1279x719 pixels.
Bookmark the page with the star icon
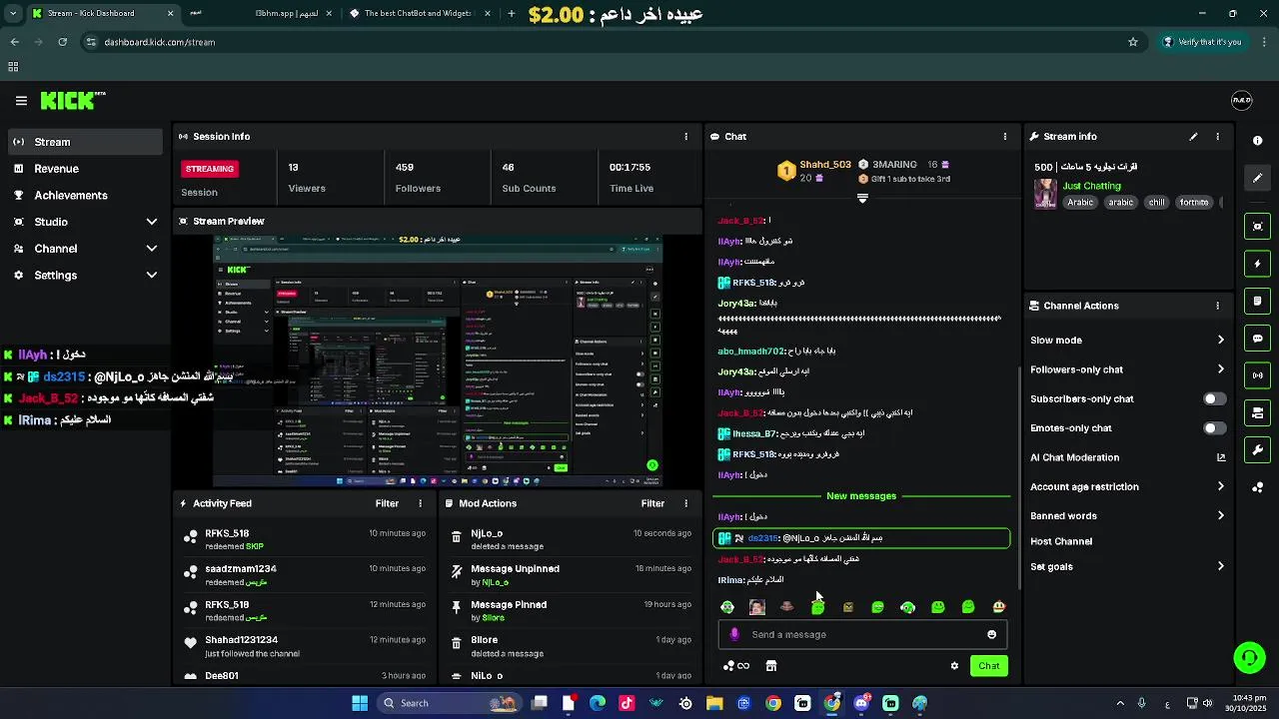click(x=1133, y=42)
